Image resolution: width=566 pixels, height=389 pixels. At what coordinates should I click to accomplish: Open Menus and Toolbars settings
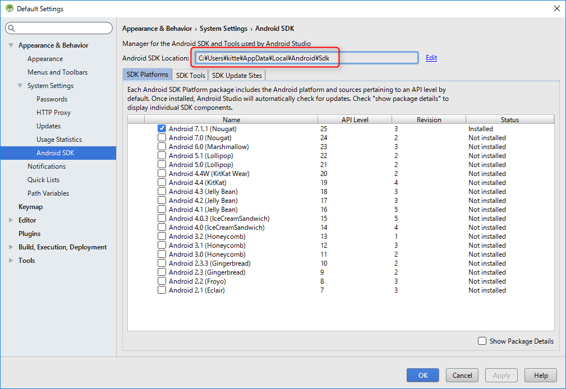(x=57, y=72)
